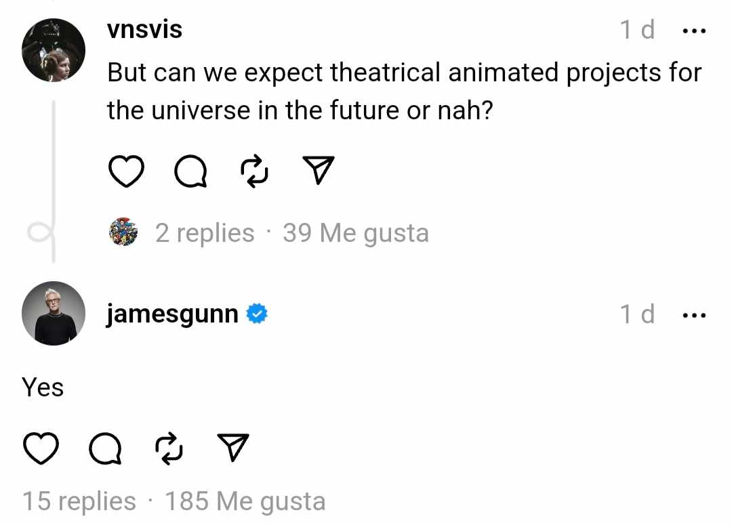Click the small replier avatar beside 2 replies

123,232
